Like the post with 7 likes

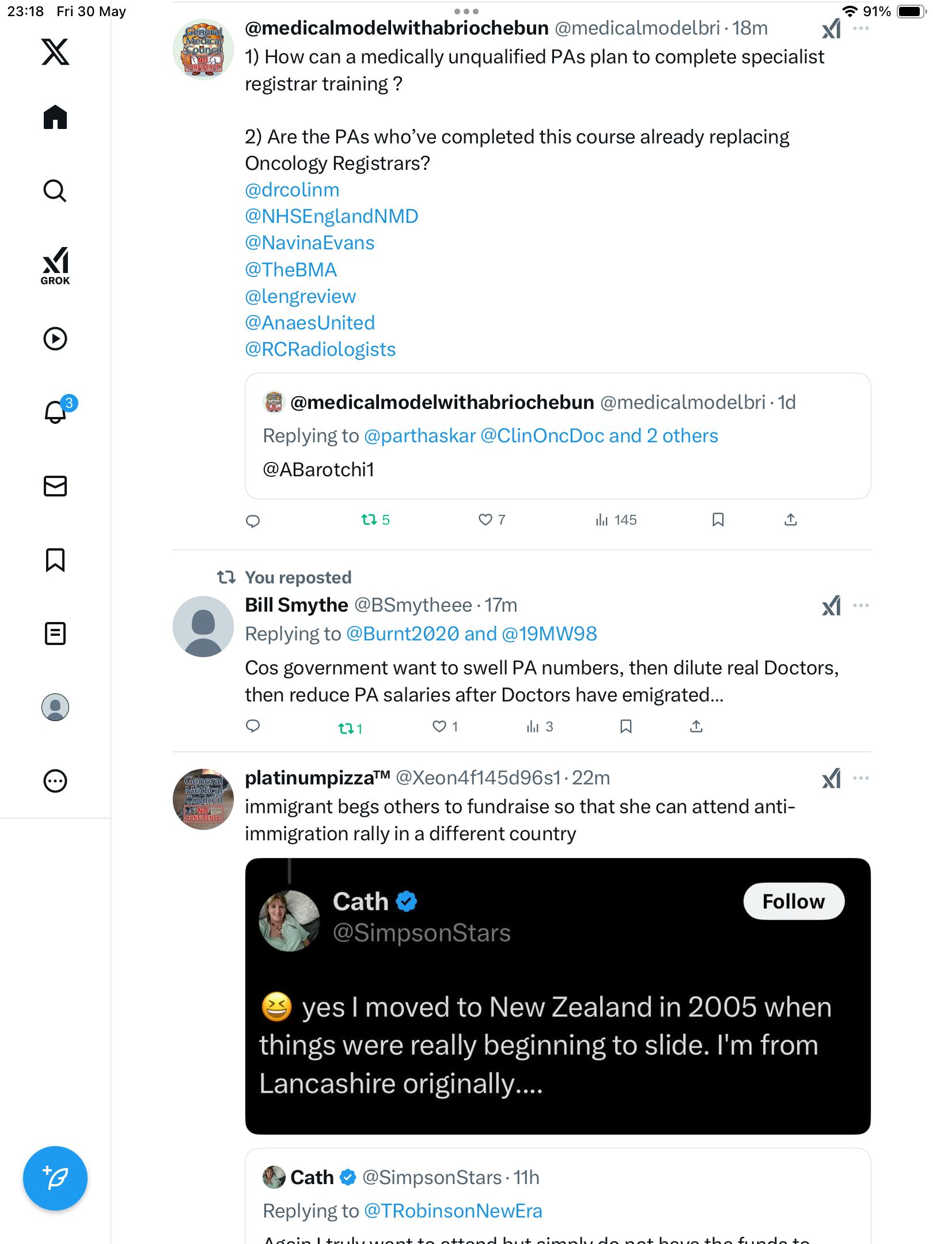coord(492,520)
